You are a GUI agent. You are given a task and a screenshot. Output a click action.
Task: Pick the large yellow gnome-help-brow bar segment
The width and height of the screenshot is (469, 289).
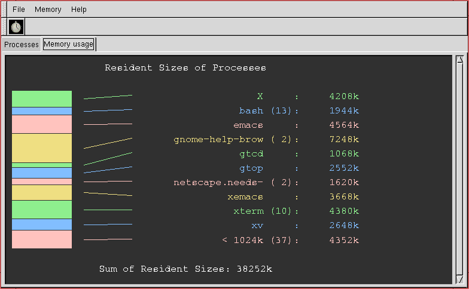click(42, 147)
